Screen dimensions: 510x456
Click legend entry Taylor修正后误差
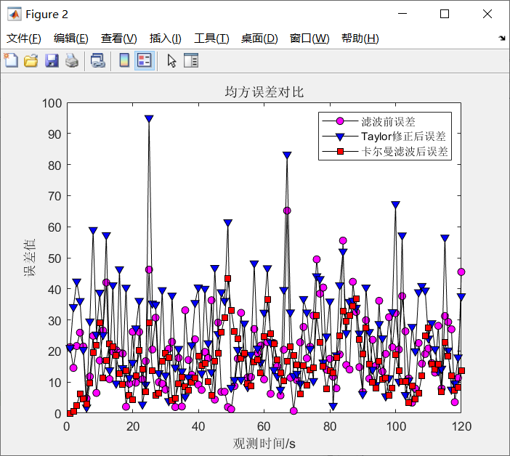(403, 137)
